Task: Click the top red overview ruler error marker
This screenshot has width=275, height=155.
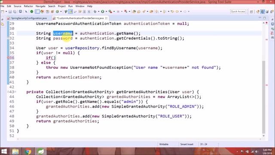Action: 266,23
